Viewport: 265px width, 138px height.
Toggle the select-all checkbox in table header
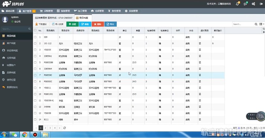tap(35, 30)
